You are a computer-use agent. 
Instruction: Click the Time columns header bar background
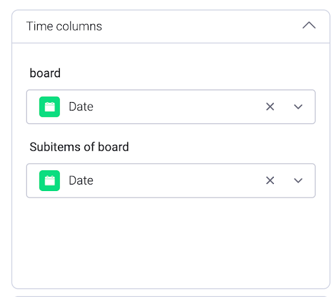click(195, 27)
